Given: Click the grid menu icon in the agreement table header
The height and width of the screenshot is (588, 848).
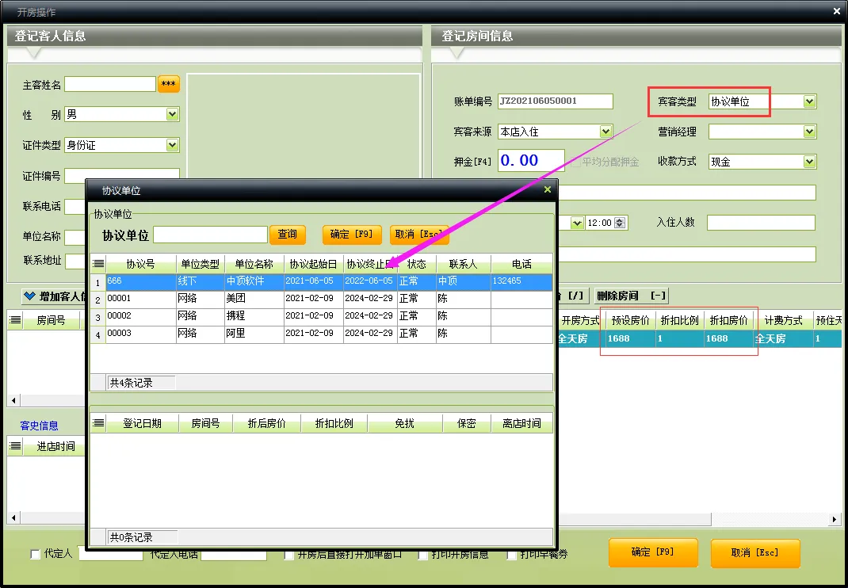Looking at the screenshot, I should point(98,264).
